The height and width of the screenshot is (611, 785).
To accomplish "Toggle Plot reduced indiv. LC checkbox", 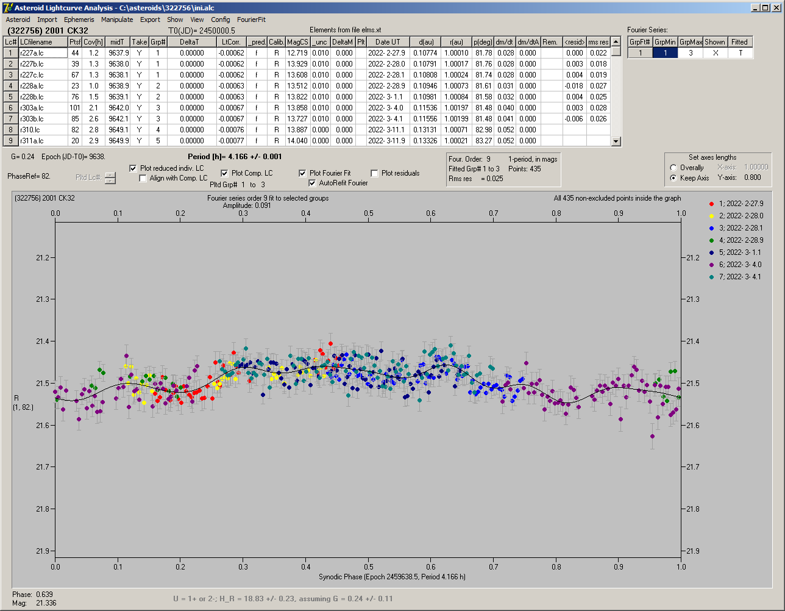I will (x=133, y=168).
